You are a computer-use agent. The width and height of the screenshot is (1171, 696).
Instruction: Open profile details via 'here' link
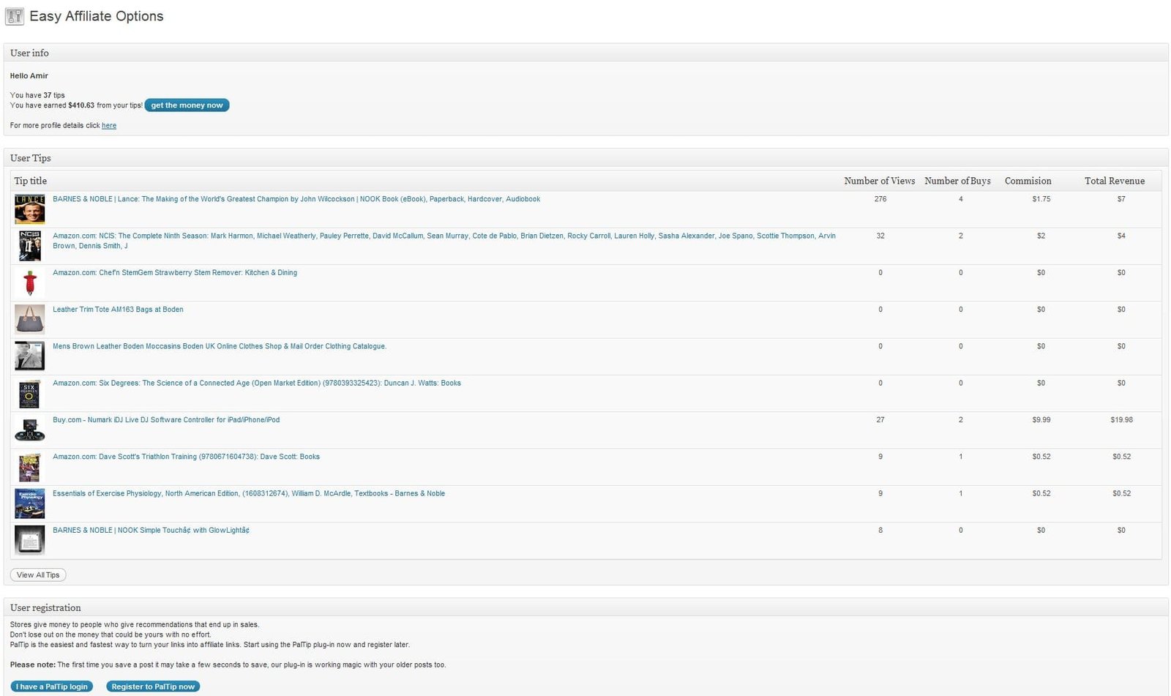click(x=108, y=126)
